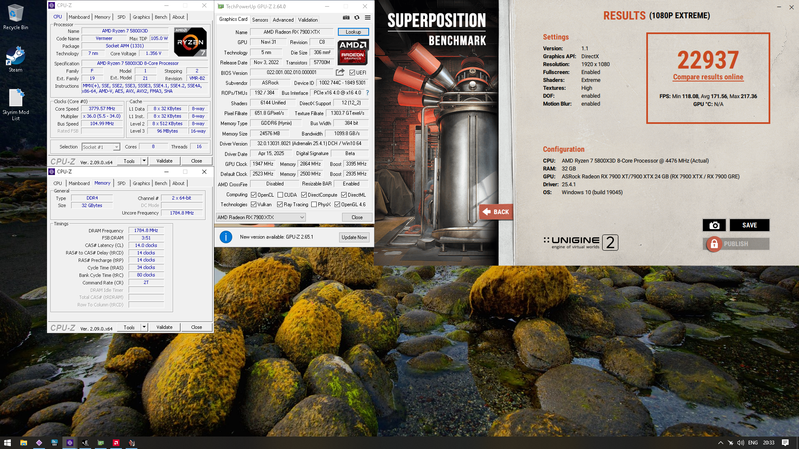Toggle the OpenCL checkbox
799x449 pixels.
(x=253, y=195)
